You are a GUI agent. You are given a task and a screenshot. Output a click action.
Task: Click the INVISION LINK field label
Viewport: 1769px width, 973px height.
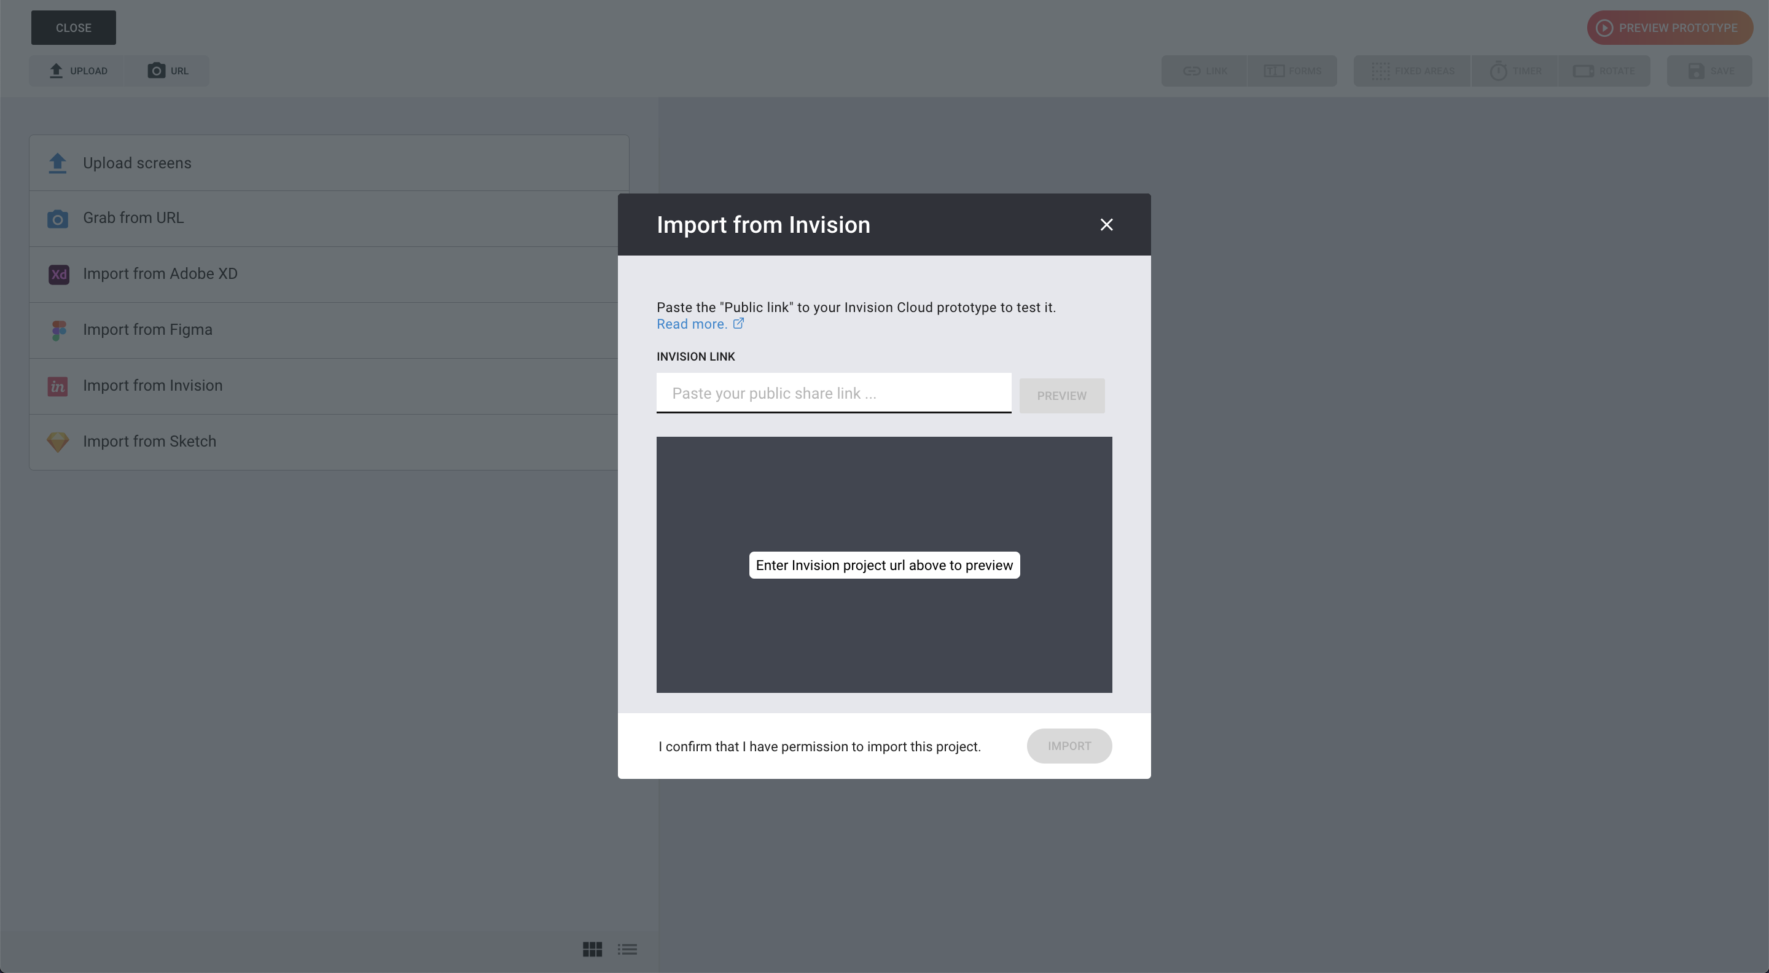coord(696,356)
